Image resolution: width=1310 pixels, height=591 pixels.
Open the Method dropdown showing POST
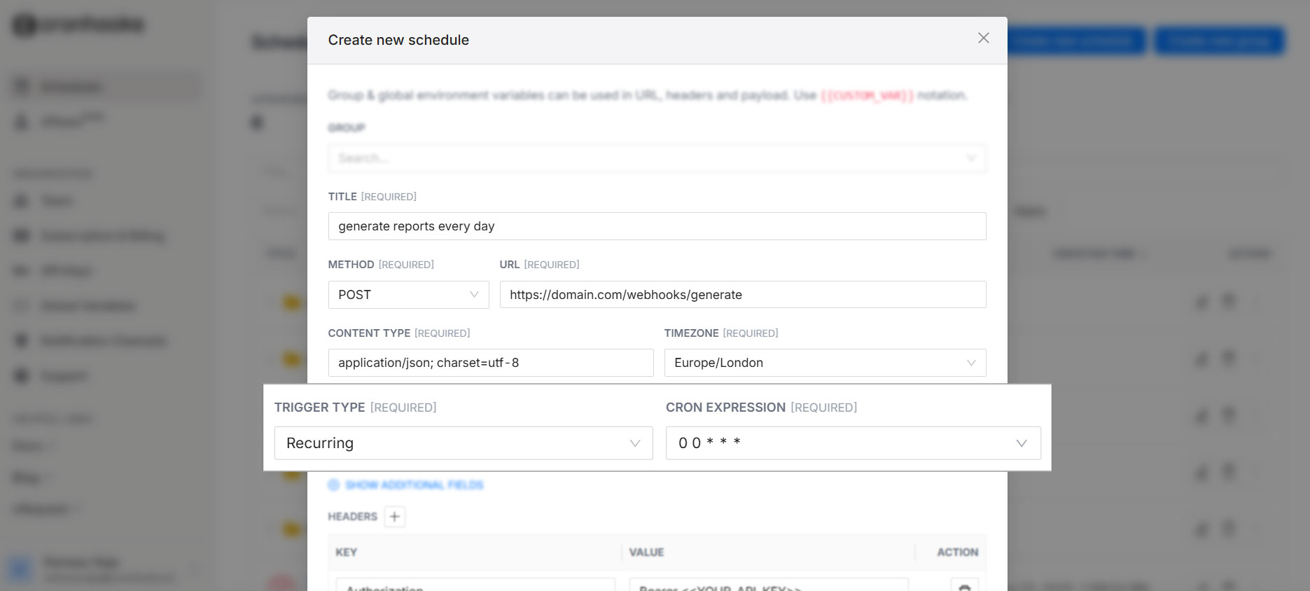pyautogui.click(x=408, y=295)
